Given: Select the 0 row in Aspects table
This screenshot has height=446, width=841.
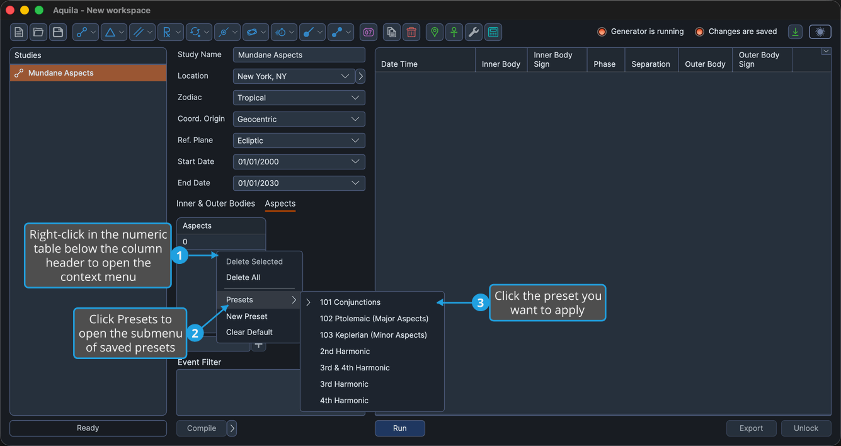Looking at the screenshot, I should click(x=221, y=242).
